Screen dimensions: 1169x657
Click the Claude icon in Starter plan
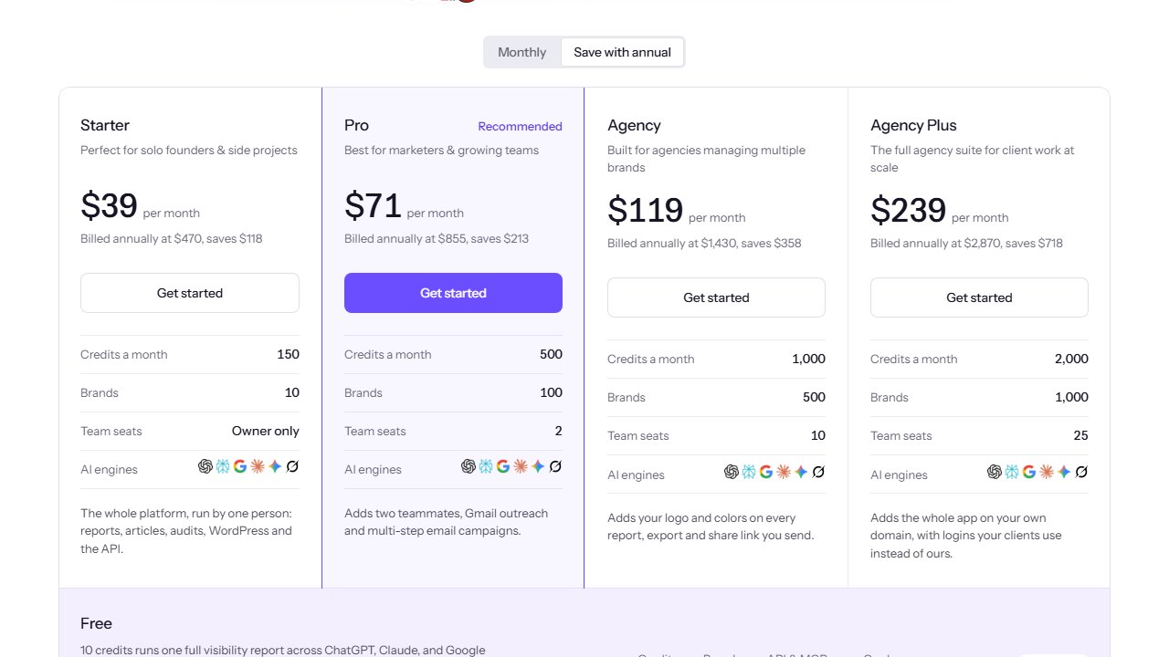pyautogui.click(x=258, y=466)
